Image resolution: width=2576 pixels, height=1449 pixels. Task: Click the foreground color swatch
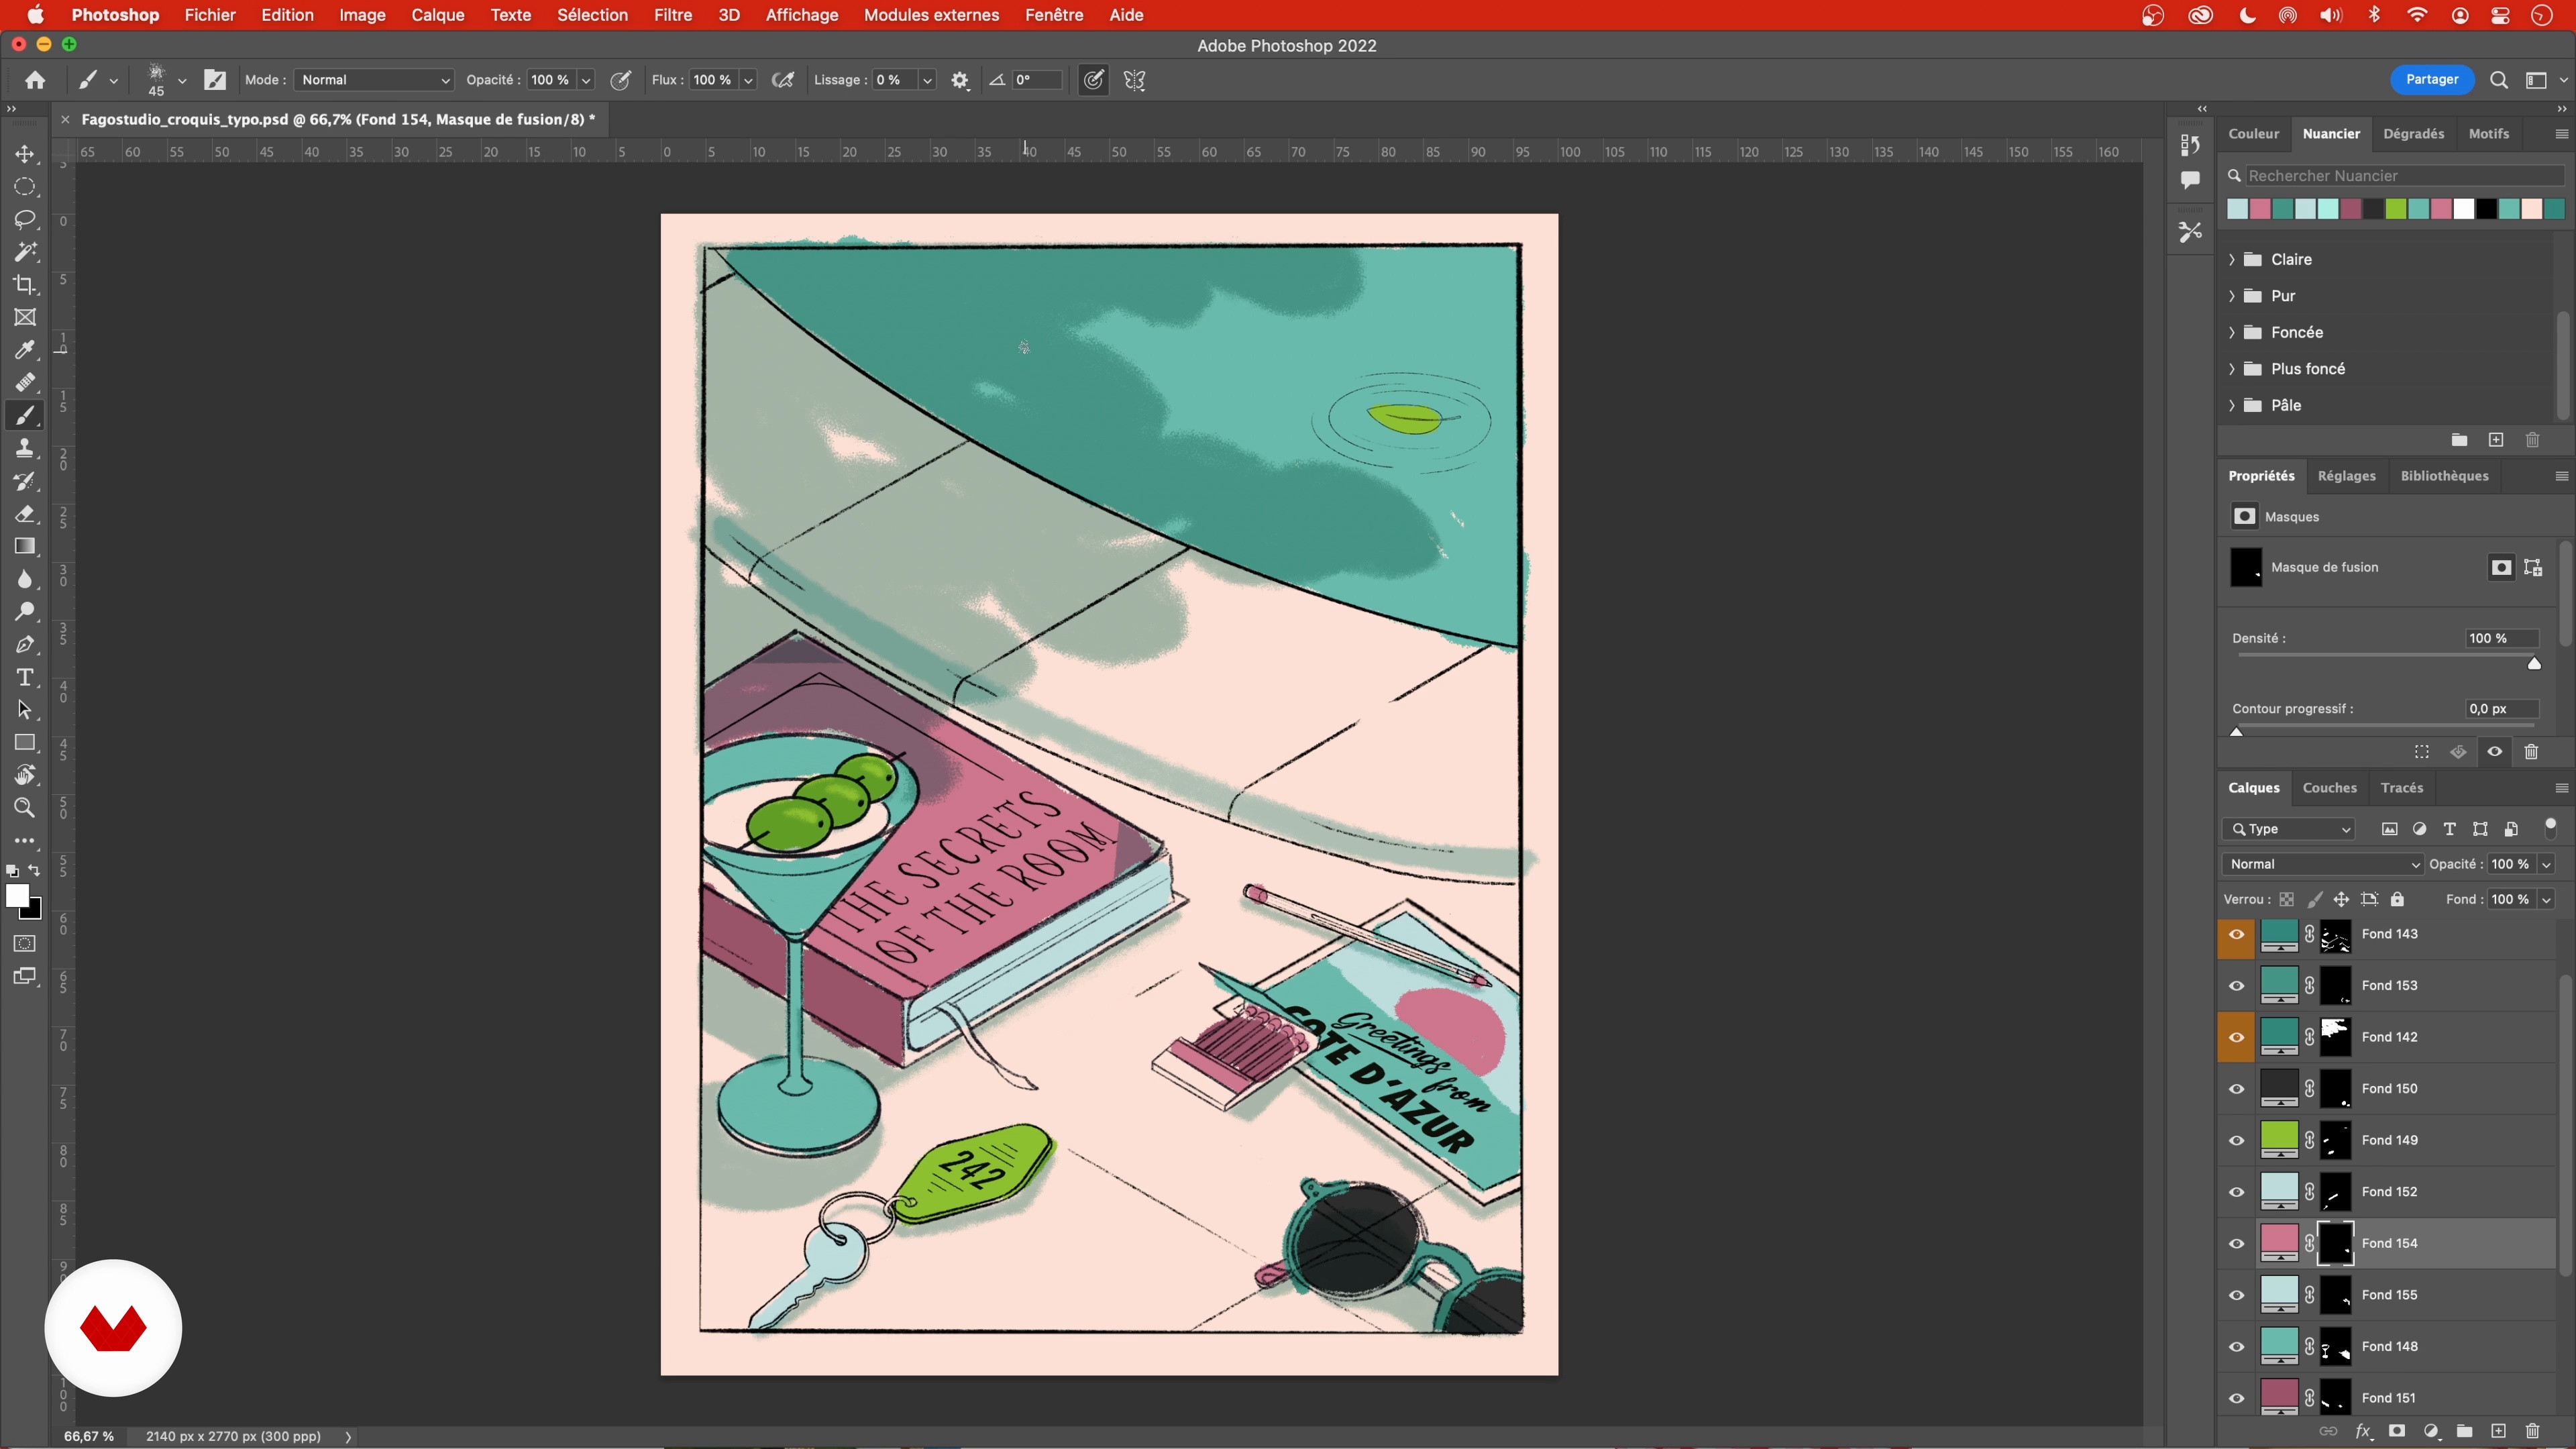pos(17,896)
